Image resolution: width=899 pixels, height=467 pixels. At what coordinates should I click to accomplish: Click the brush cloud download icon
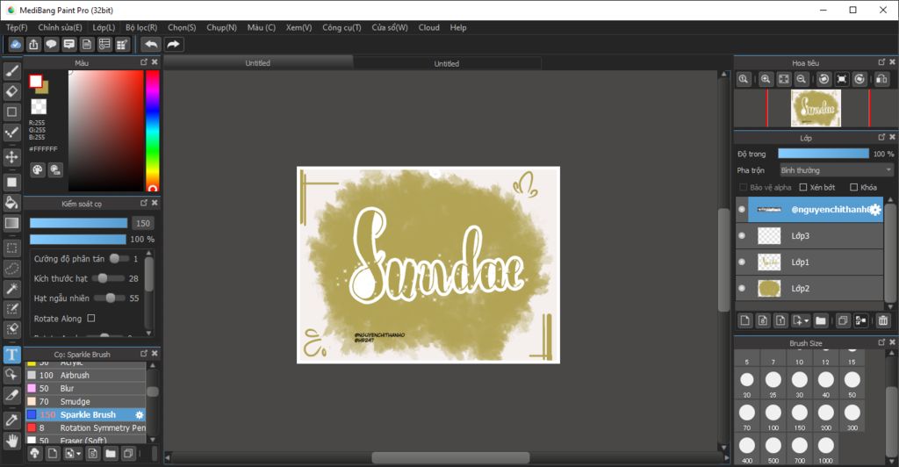(34, 454)
